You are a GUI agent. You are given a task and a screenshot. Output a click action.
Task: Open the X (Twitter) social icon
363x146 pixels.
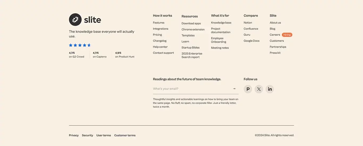point(259,89)
